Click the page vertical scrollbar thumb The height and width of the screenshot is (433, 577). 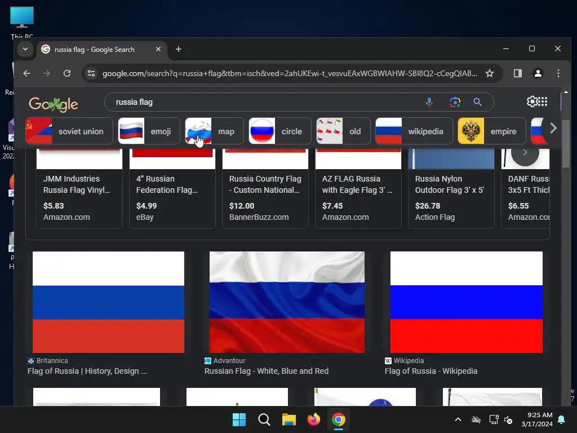(x=566, y=143)
